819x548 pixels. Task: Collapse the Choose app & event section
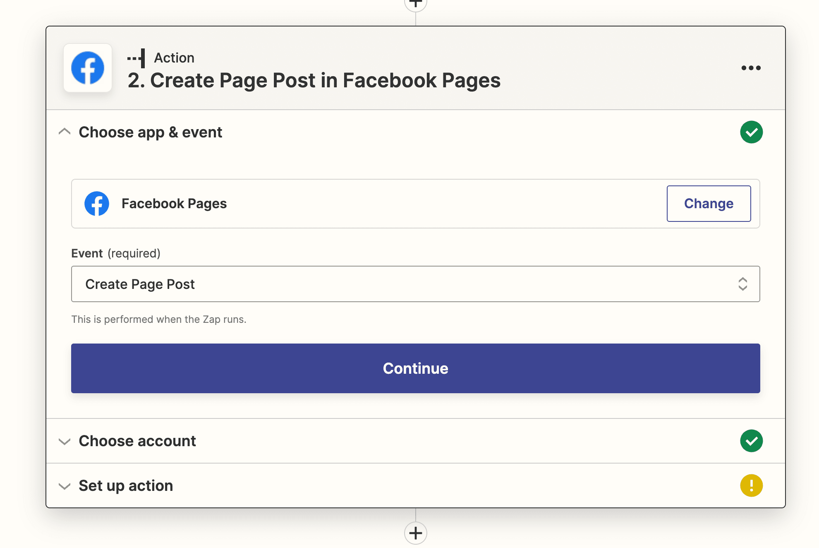coord(65,132)
